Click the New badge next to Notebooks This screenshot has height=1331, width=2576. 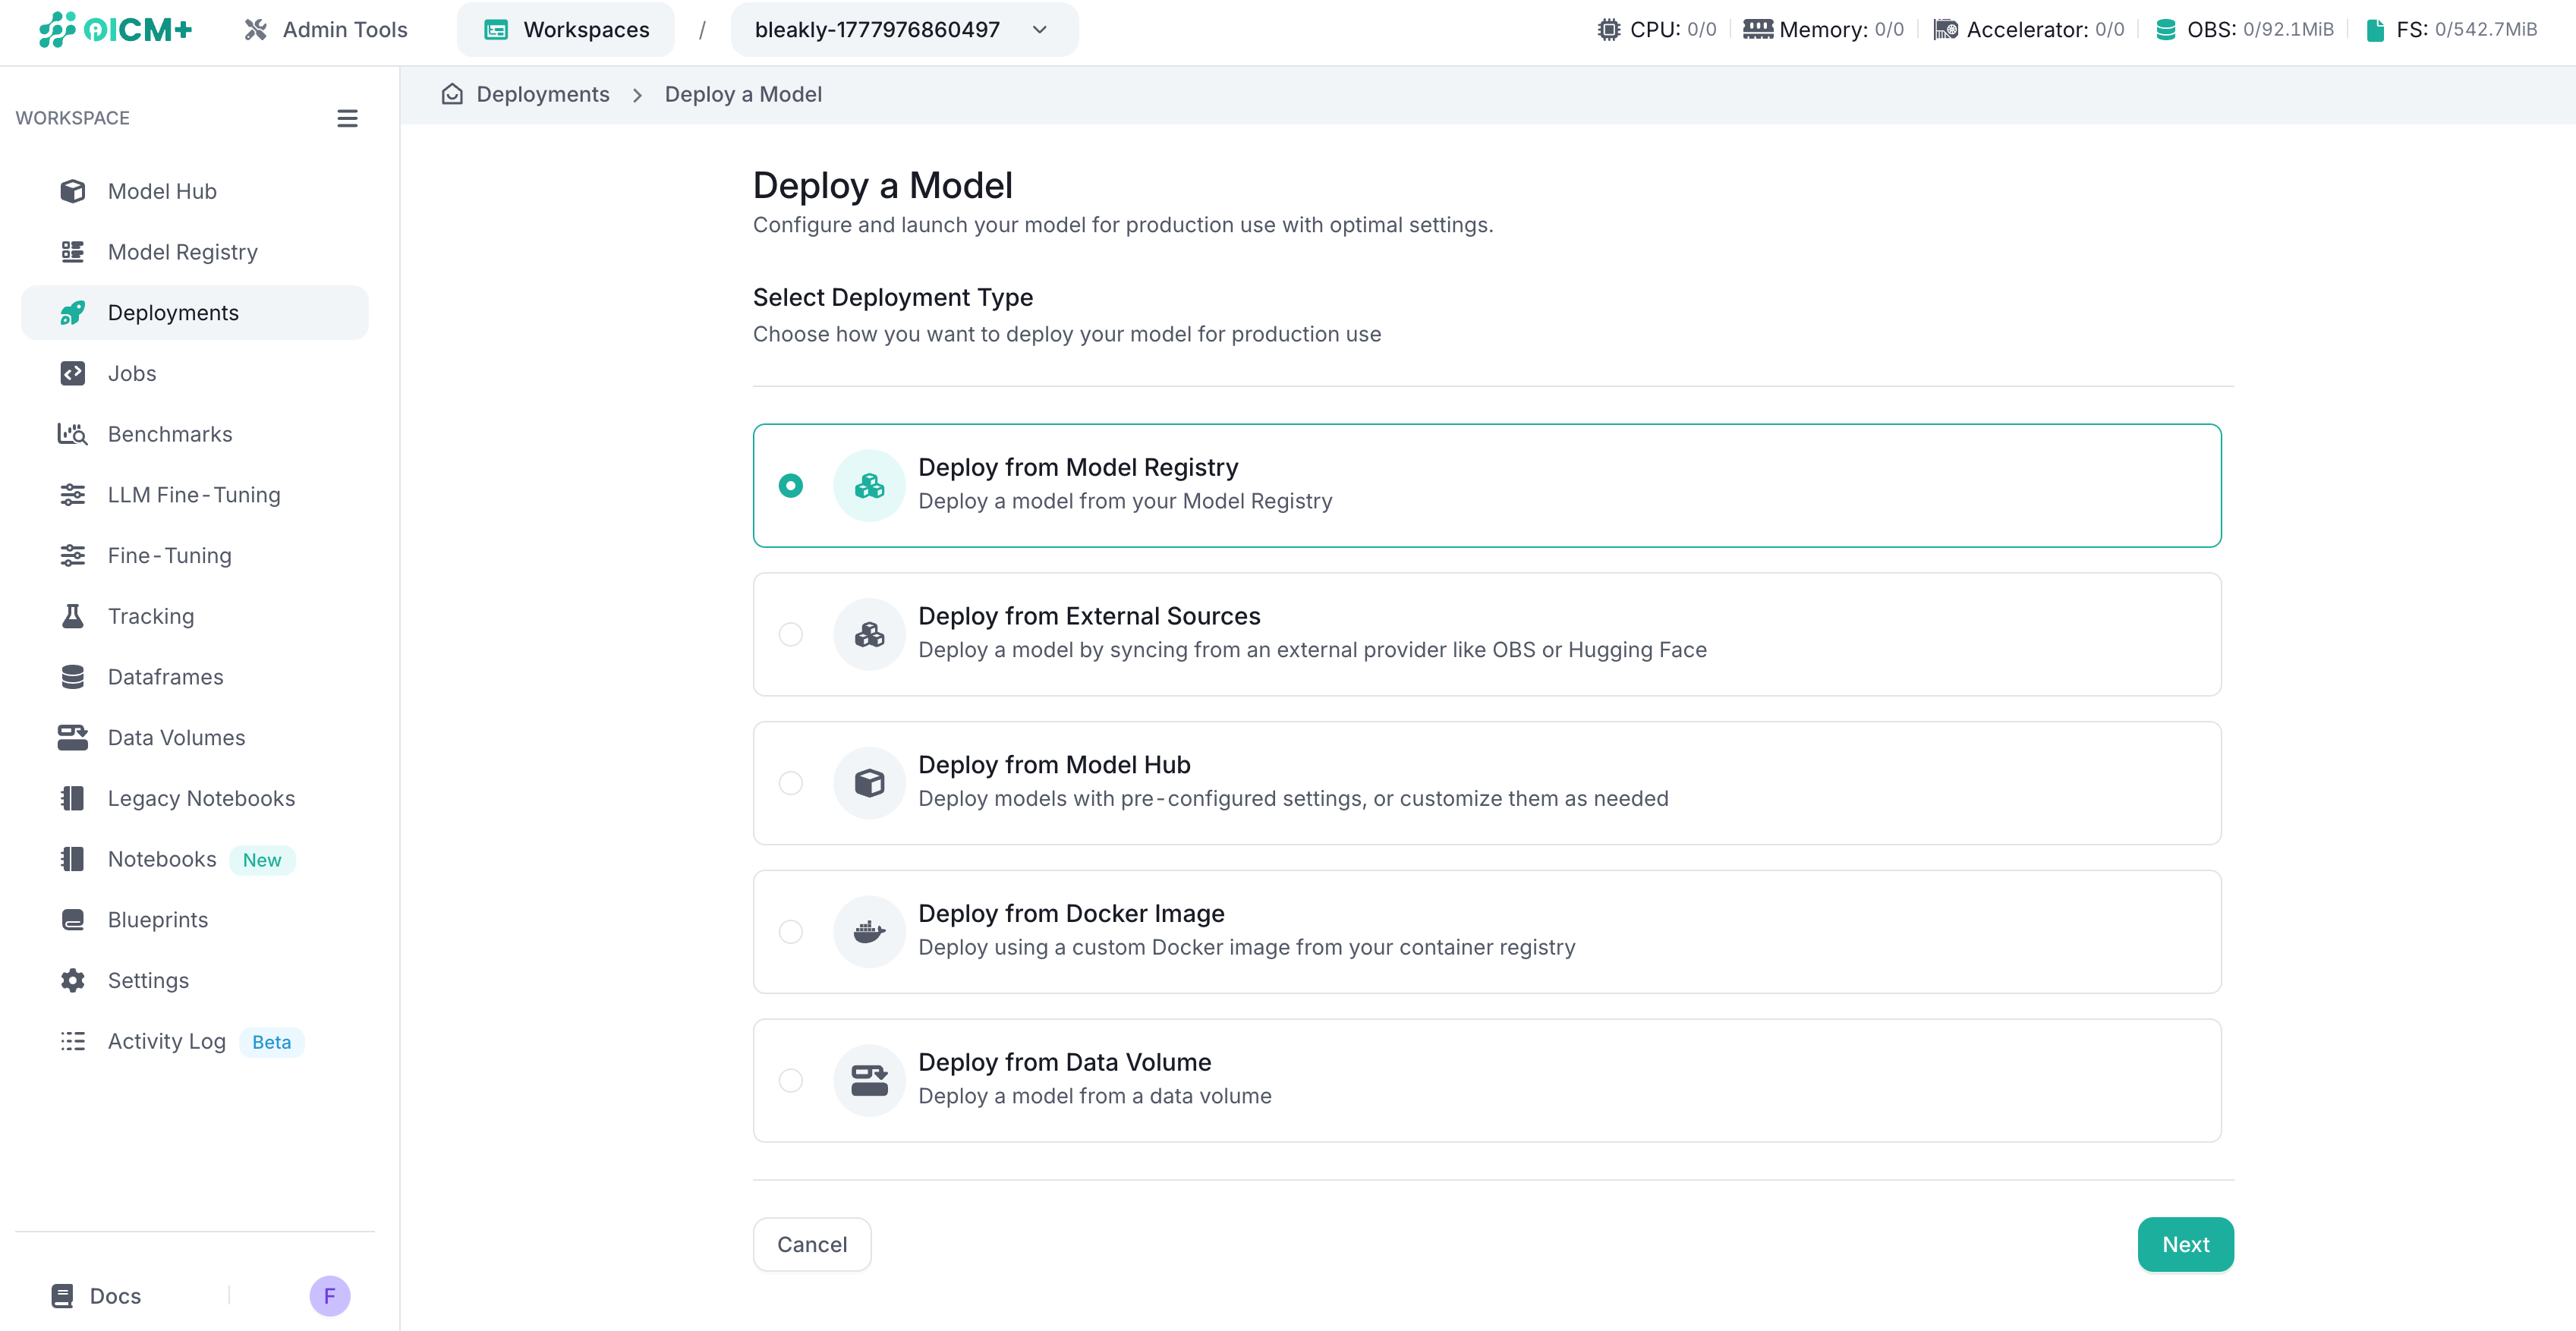[x=262, y=860]
